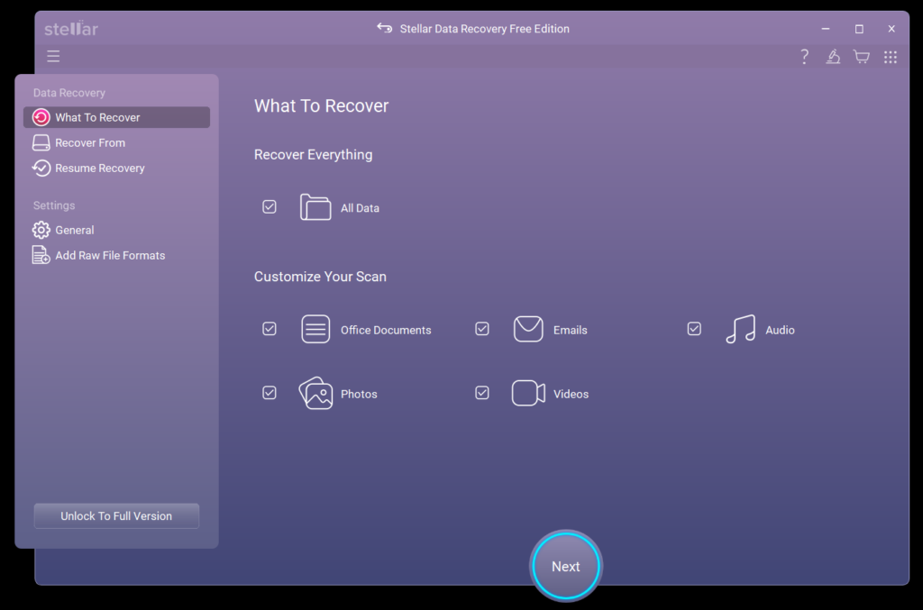This screenshot has width=923, height=610.
Task: Click the Office Documents icon
Action: [x=315, y=330]
